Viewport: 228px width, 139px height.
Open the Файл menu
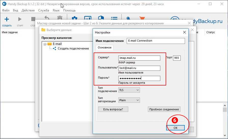[6, 10]
